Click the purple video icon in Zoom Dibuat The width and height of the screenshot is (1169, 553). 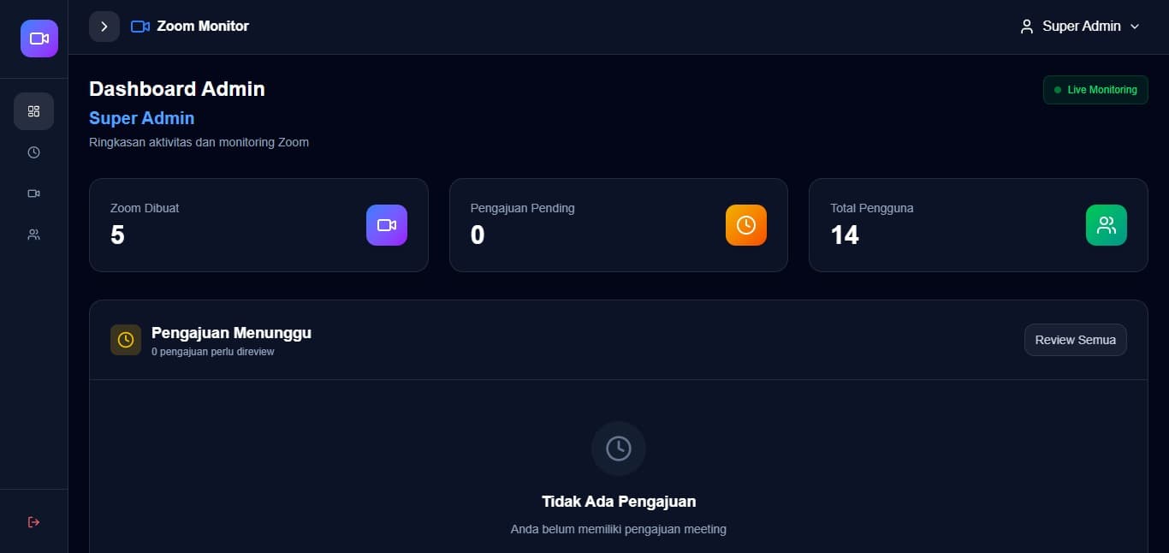coord(387,225)
